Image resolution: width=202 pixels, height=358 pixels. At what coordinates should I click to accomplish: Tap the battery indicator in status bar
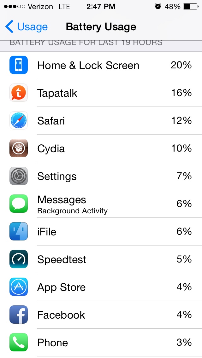(x=191, y=7)
